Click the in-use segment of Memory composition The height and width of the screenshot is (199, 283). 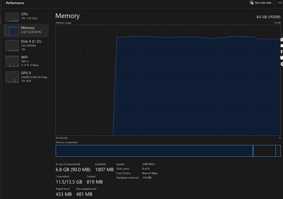154,151
